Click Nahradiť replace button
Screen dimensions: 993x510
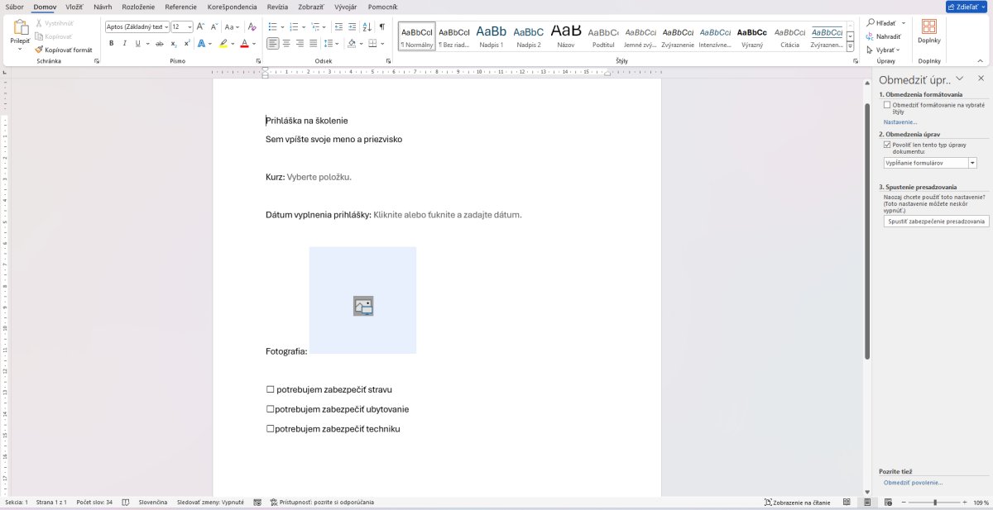click(x=883, y=36)
